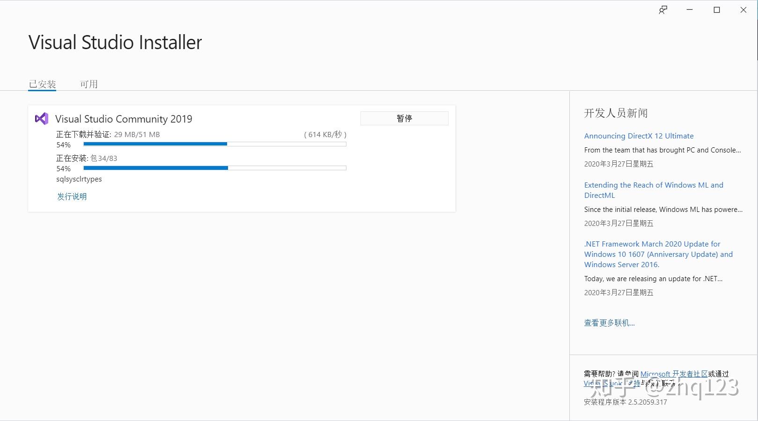Click the 开发人员新闻 heading
The width and height of the screenshot is (758, 421).
[x=615, y=113]
